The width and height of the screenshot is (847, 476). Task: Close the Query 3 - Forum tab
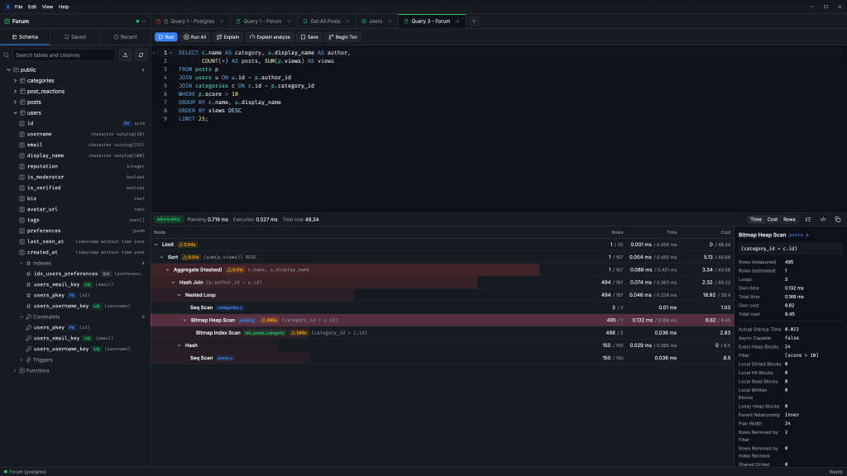click(457, 21)
